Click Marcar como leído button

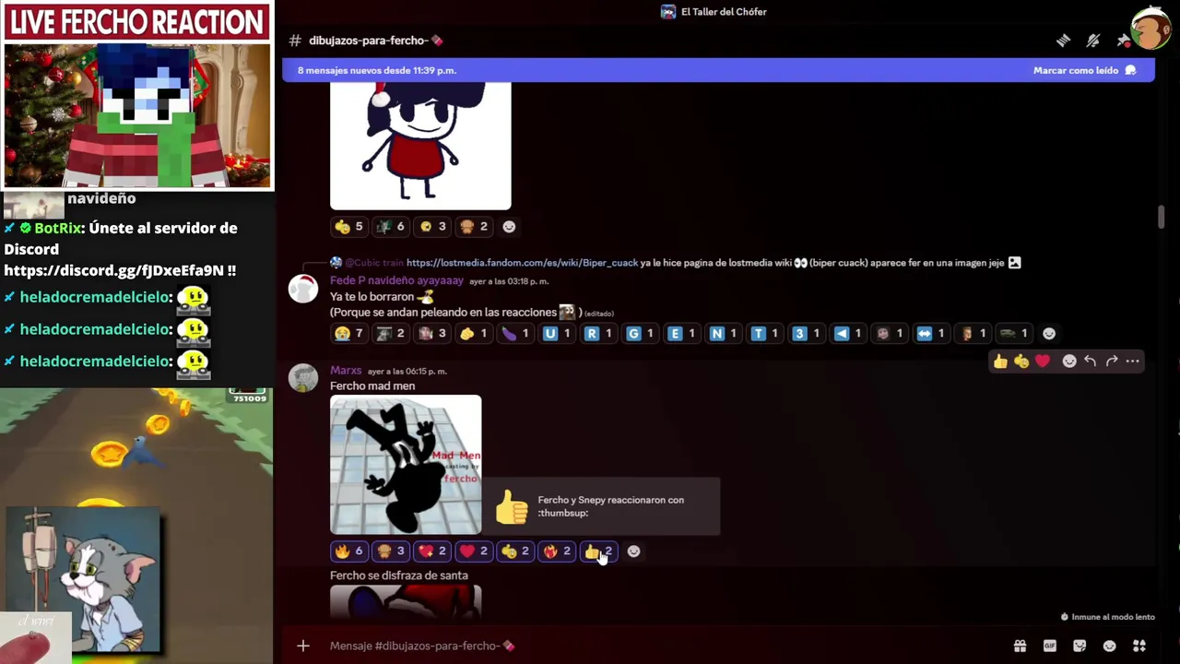pos(1084,70)
